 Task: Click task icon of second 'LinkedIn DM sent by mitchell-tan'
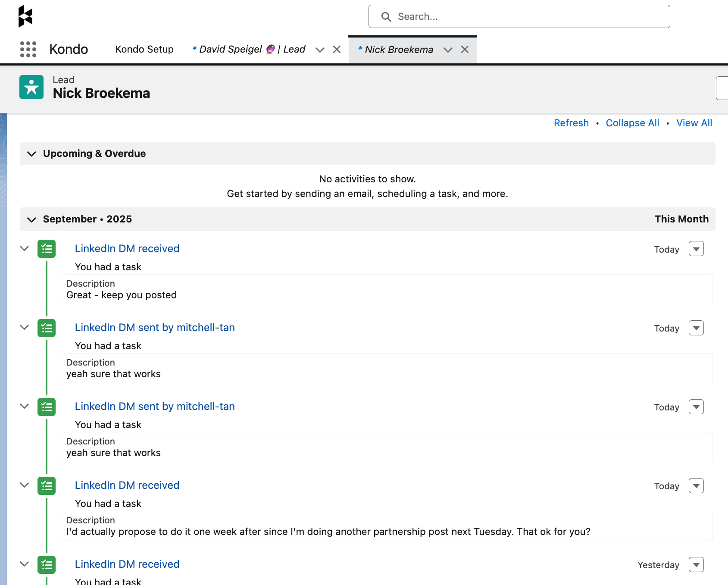[47, 407]
